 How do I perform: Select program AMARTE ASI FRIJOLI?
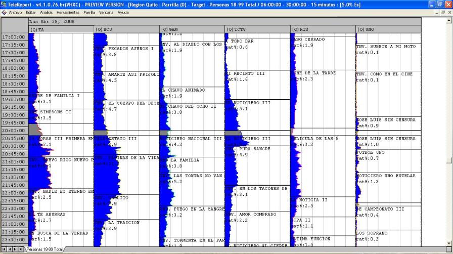coord(133,74)
